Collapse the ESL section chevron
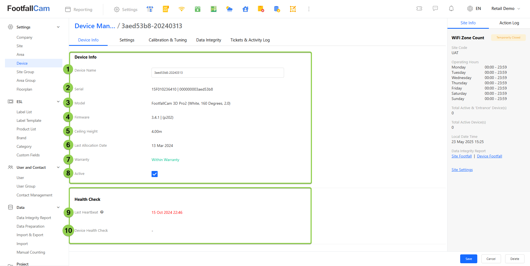530x266 pixels. pos(58,102)
